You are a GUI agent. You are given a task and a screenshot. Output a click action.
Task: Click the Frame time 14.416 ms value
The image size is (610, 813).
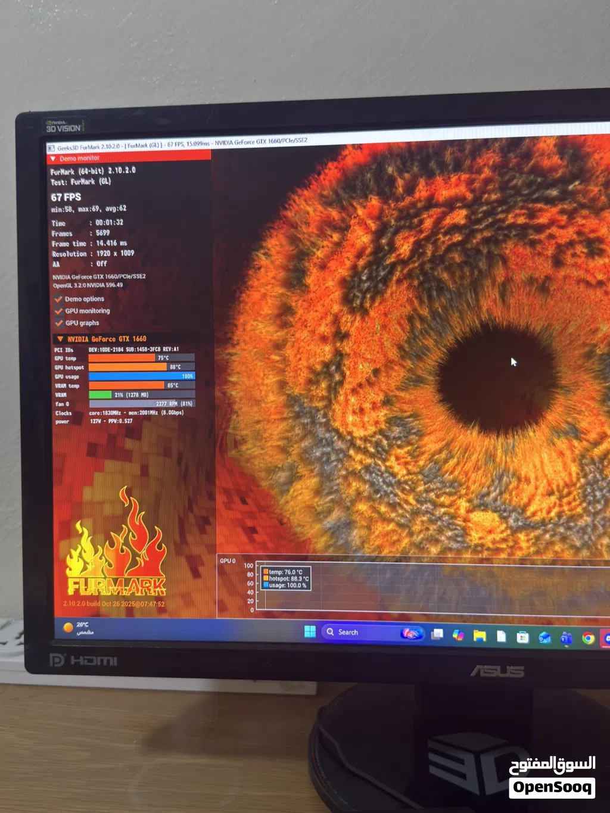pyautogui.click(x=111, y=243)
